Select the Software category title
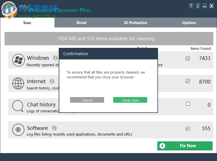The width and height of the screenshot is (217, 161). (x=37, y=128)
